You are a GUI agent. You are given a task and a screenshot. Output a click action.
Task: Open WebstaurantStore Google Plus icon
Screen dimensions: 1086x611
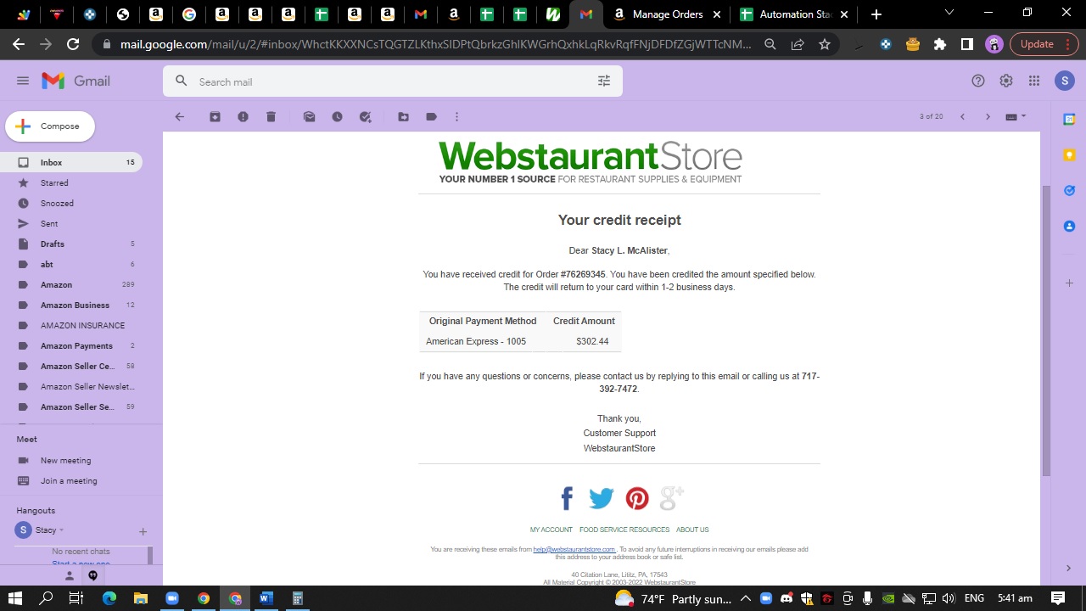pyautogui.click(x=671, y=498)
